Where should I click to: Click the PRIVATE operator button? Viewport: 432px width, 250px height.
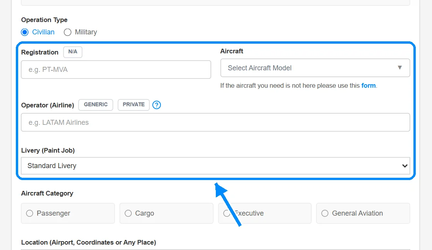click(134, 105)
